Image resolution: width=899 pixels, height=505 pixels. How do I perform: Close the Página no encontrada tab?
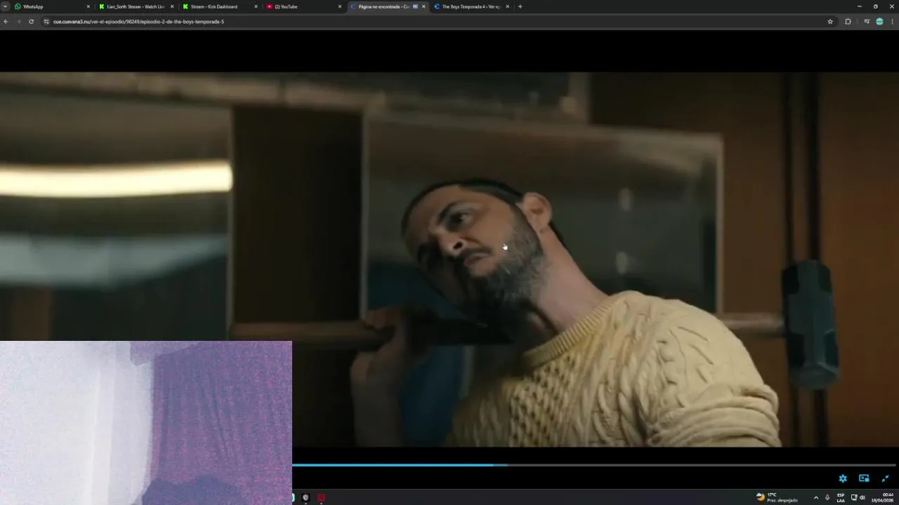click(x=424, y=6)
